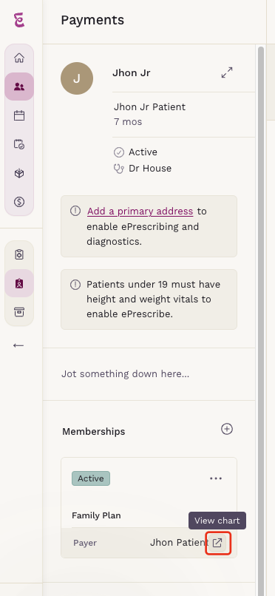Select the Patients people icon

pos(19,87)
